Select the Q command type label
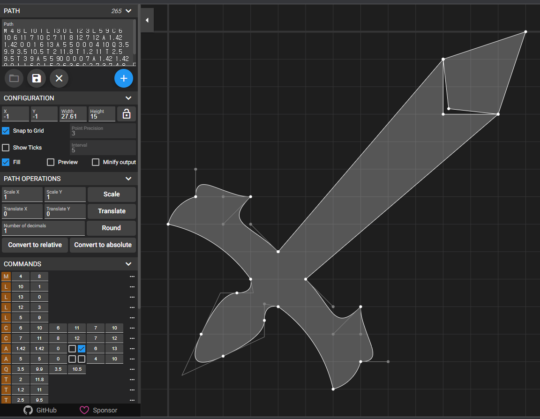 [x=6, y=369]
